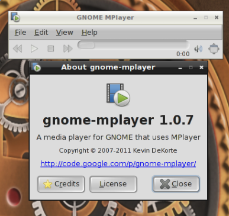Open the Help menu
Screen dimensions: 229x216
(x=89, y=33)
